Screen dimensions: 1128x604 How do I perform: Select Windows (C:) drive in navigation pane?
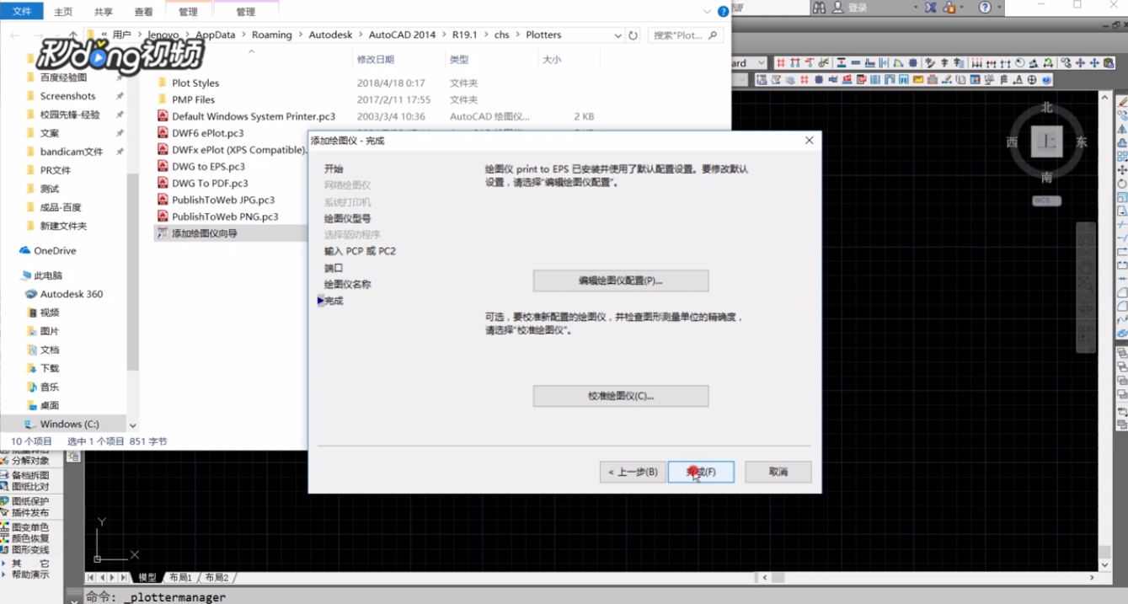pos(69,424)
